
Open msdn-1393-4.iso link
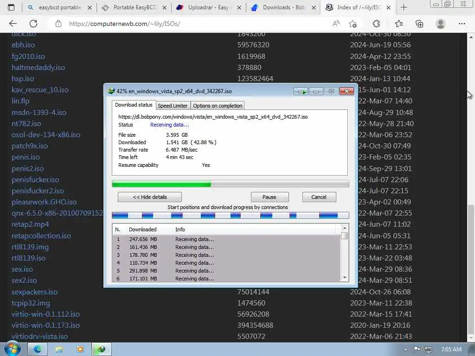tap(39, 112)
